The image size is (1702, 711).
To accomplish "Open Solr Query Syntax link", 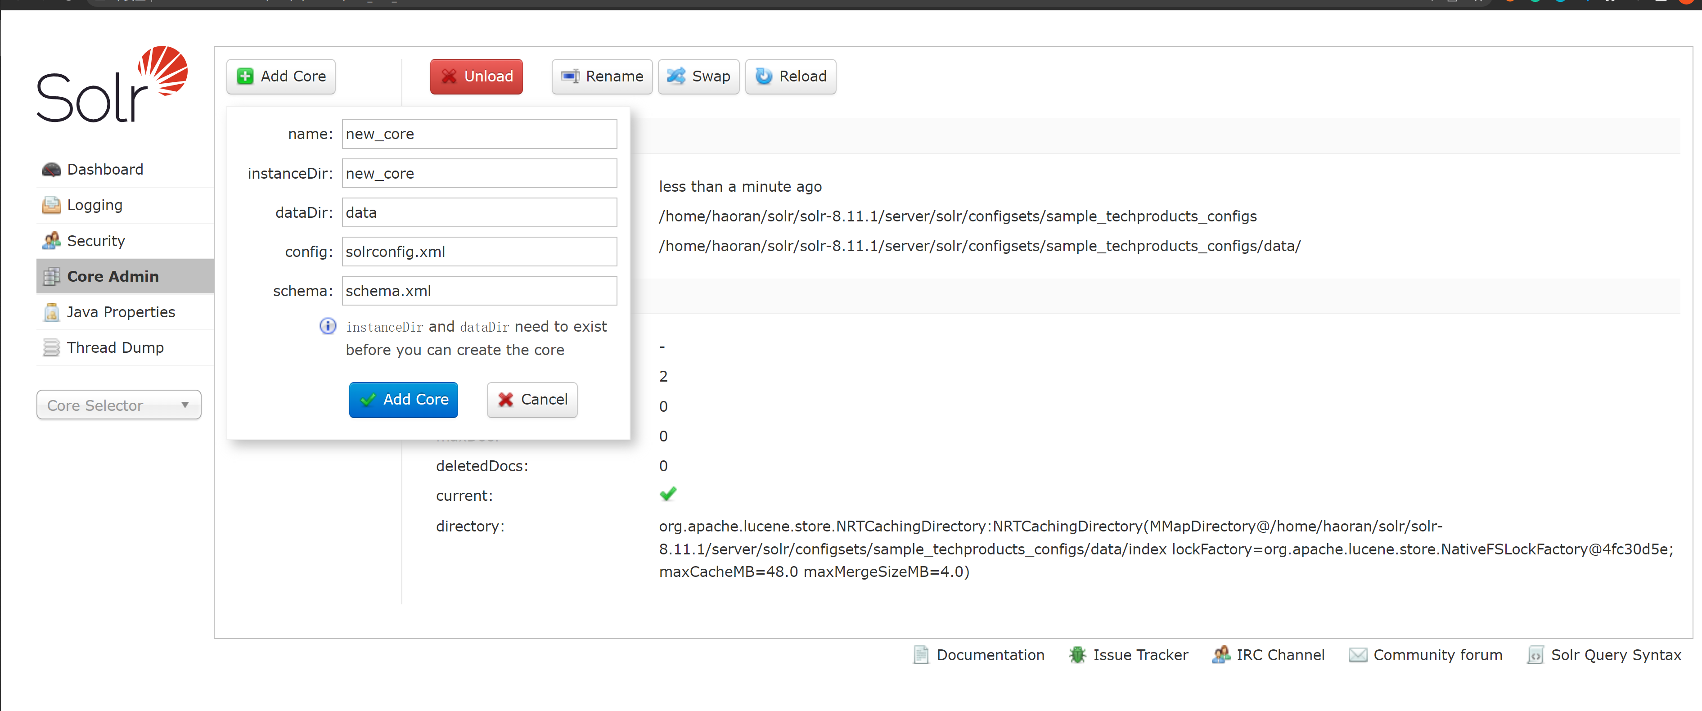I will 1615,655.
